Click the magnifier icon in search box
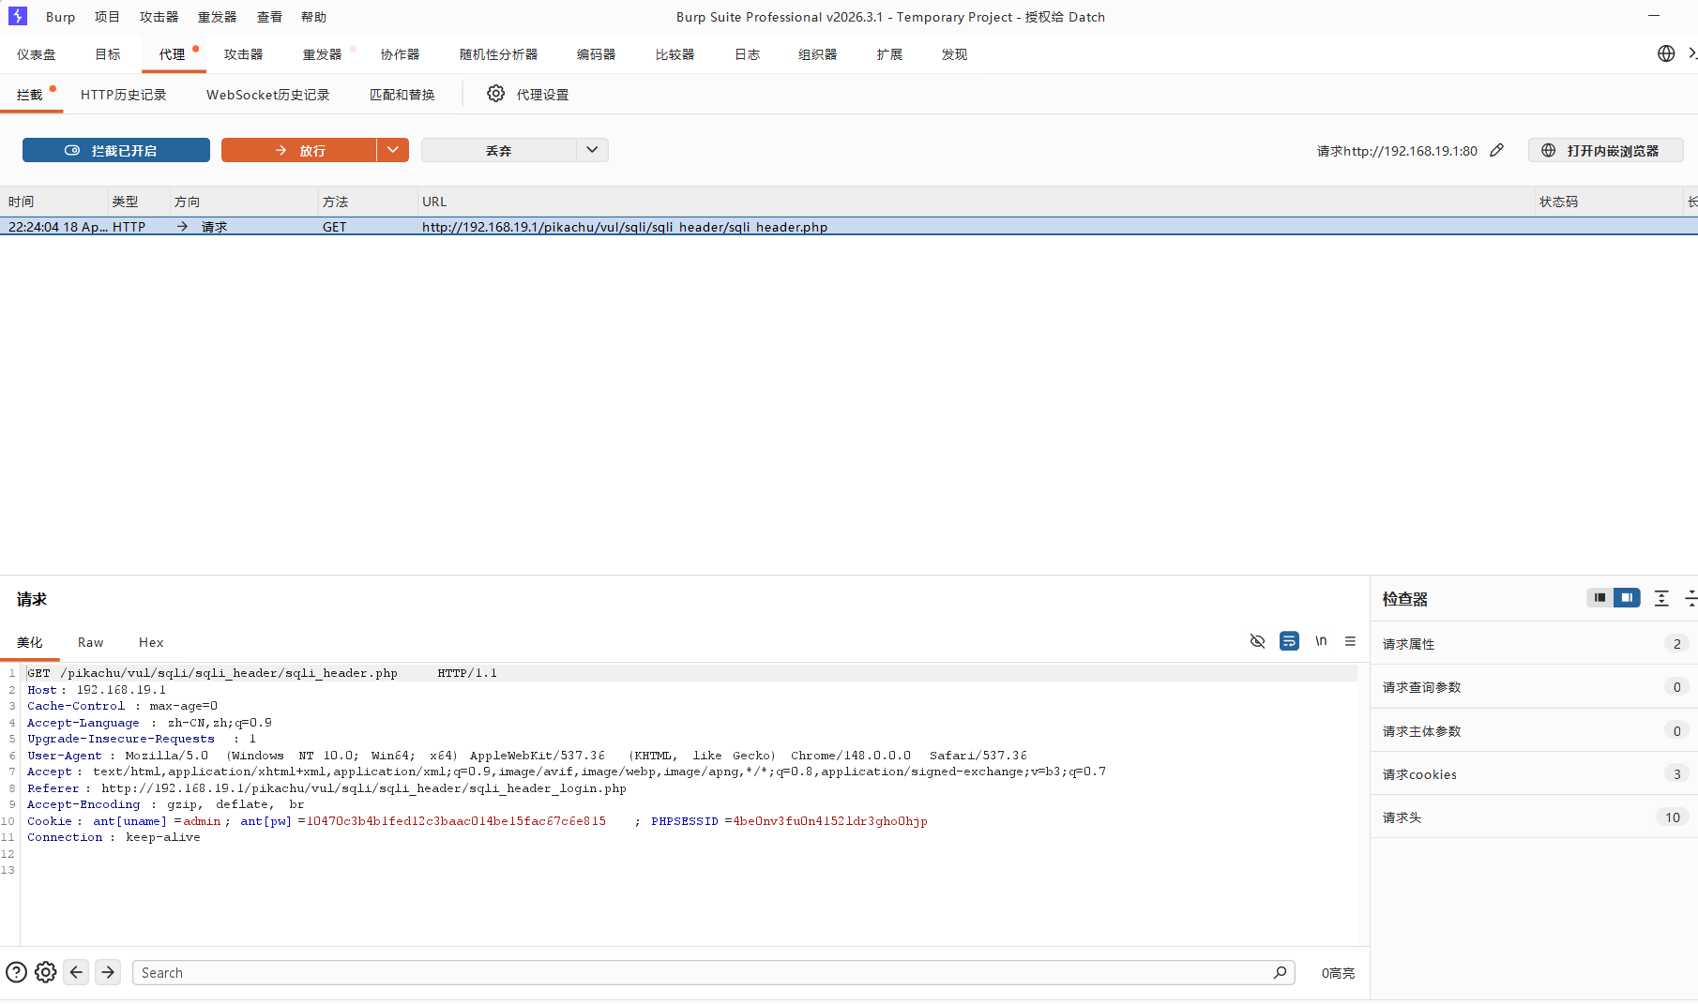The image size is (1698, 1004). click(x=1280, y=972)
